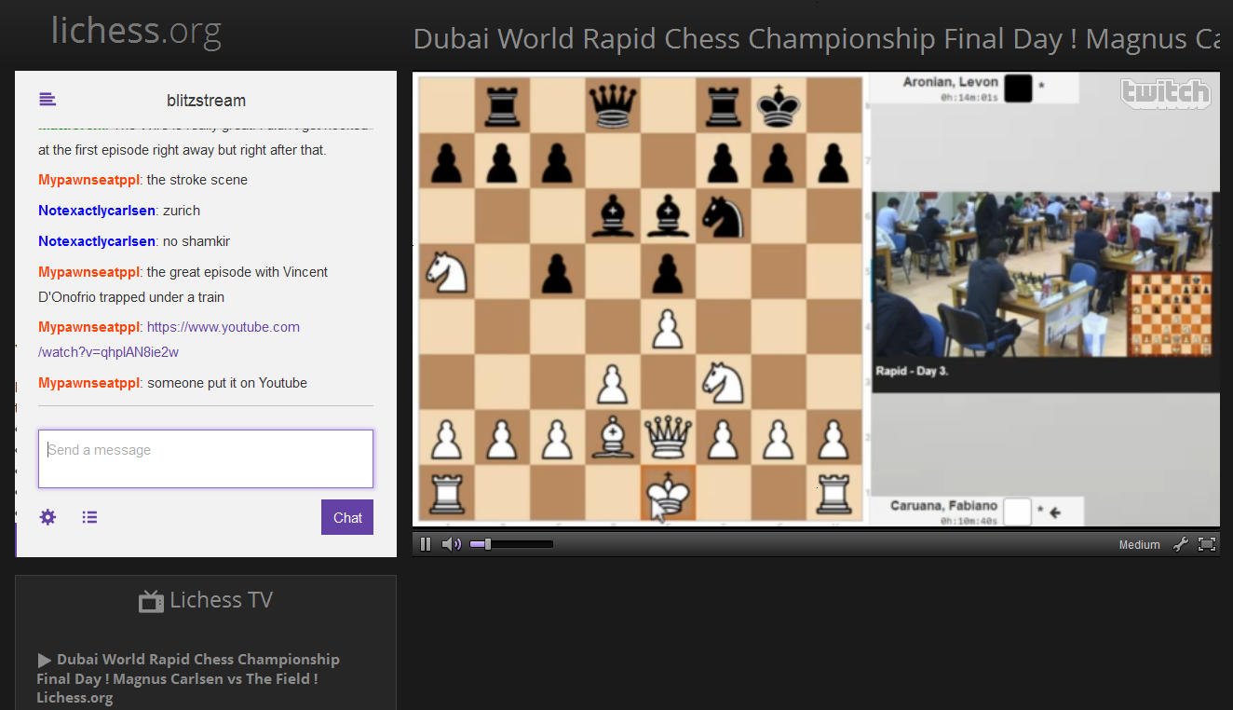Click the 'someone put it on Youtube' message

[227, 383]
